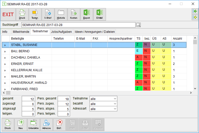The height and width of the screenshot is (133, 199).
Task: Click the » marker of MAKLER, MARTIN row
Action: coord(5,77)
